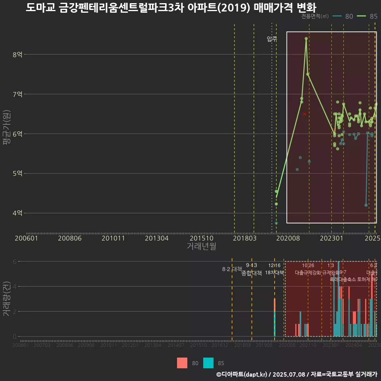Click the '8·2 대책' policy annotation
This screenshot has height=381, width=381.
pos(232,269)
